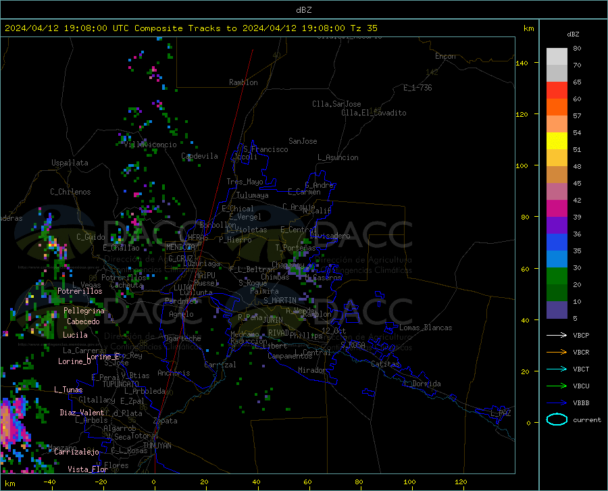Image resolution: width=608 pixels, height=491 pixels.
Task: Click the Clla.SanJose map label
Action: [336, 104]
